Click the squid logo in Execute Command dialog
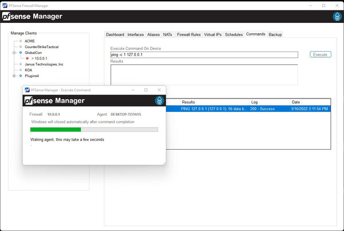 159,101
